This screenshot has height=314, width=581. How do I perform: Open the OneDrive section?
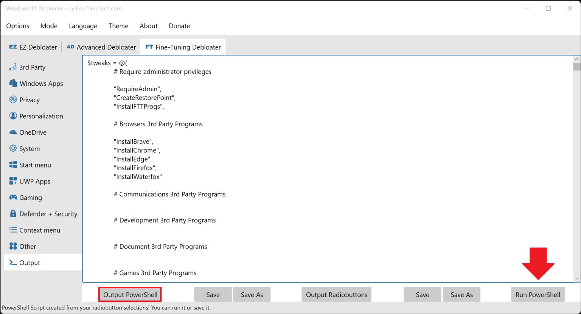point(32,132)
